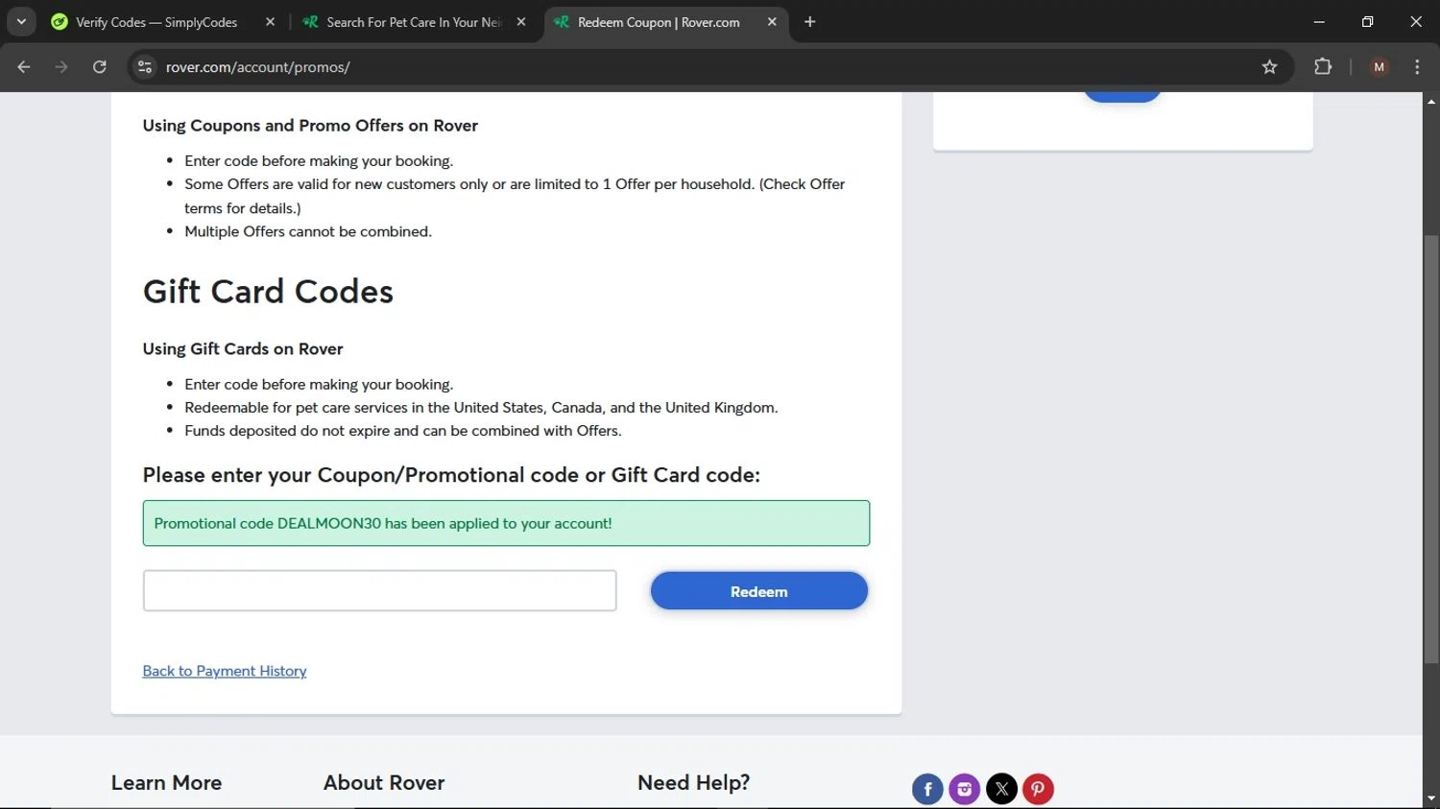1440x809 pixels.
Task: Open the browser extensions puzzle icon
Action: click(1323, 67)
